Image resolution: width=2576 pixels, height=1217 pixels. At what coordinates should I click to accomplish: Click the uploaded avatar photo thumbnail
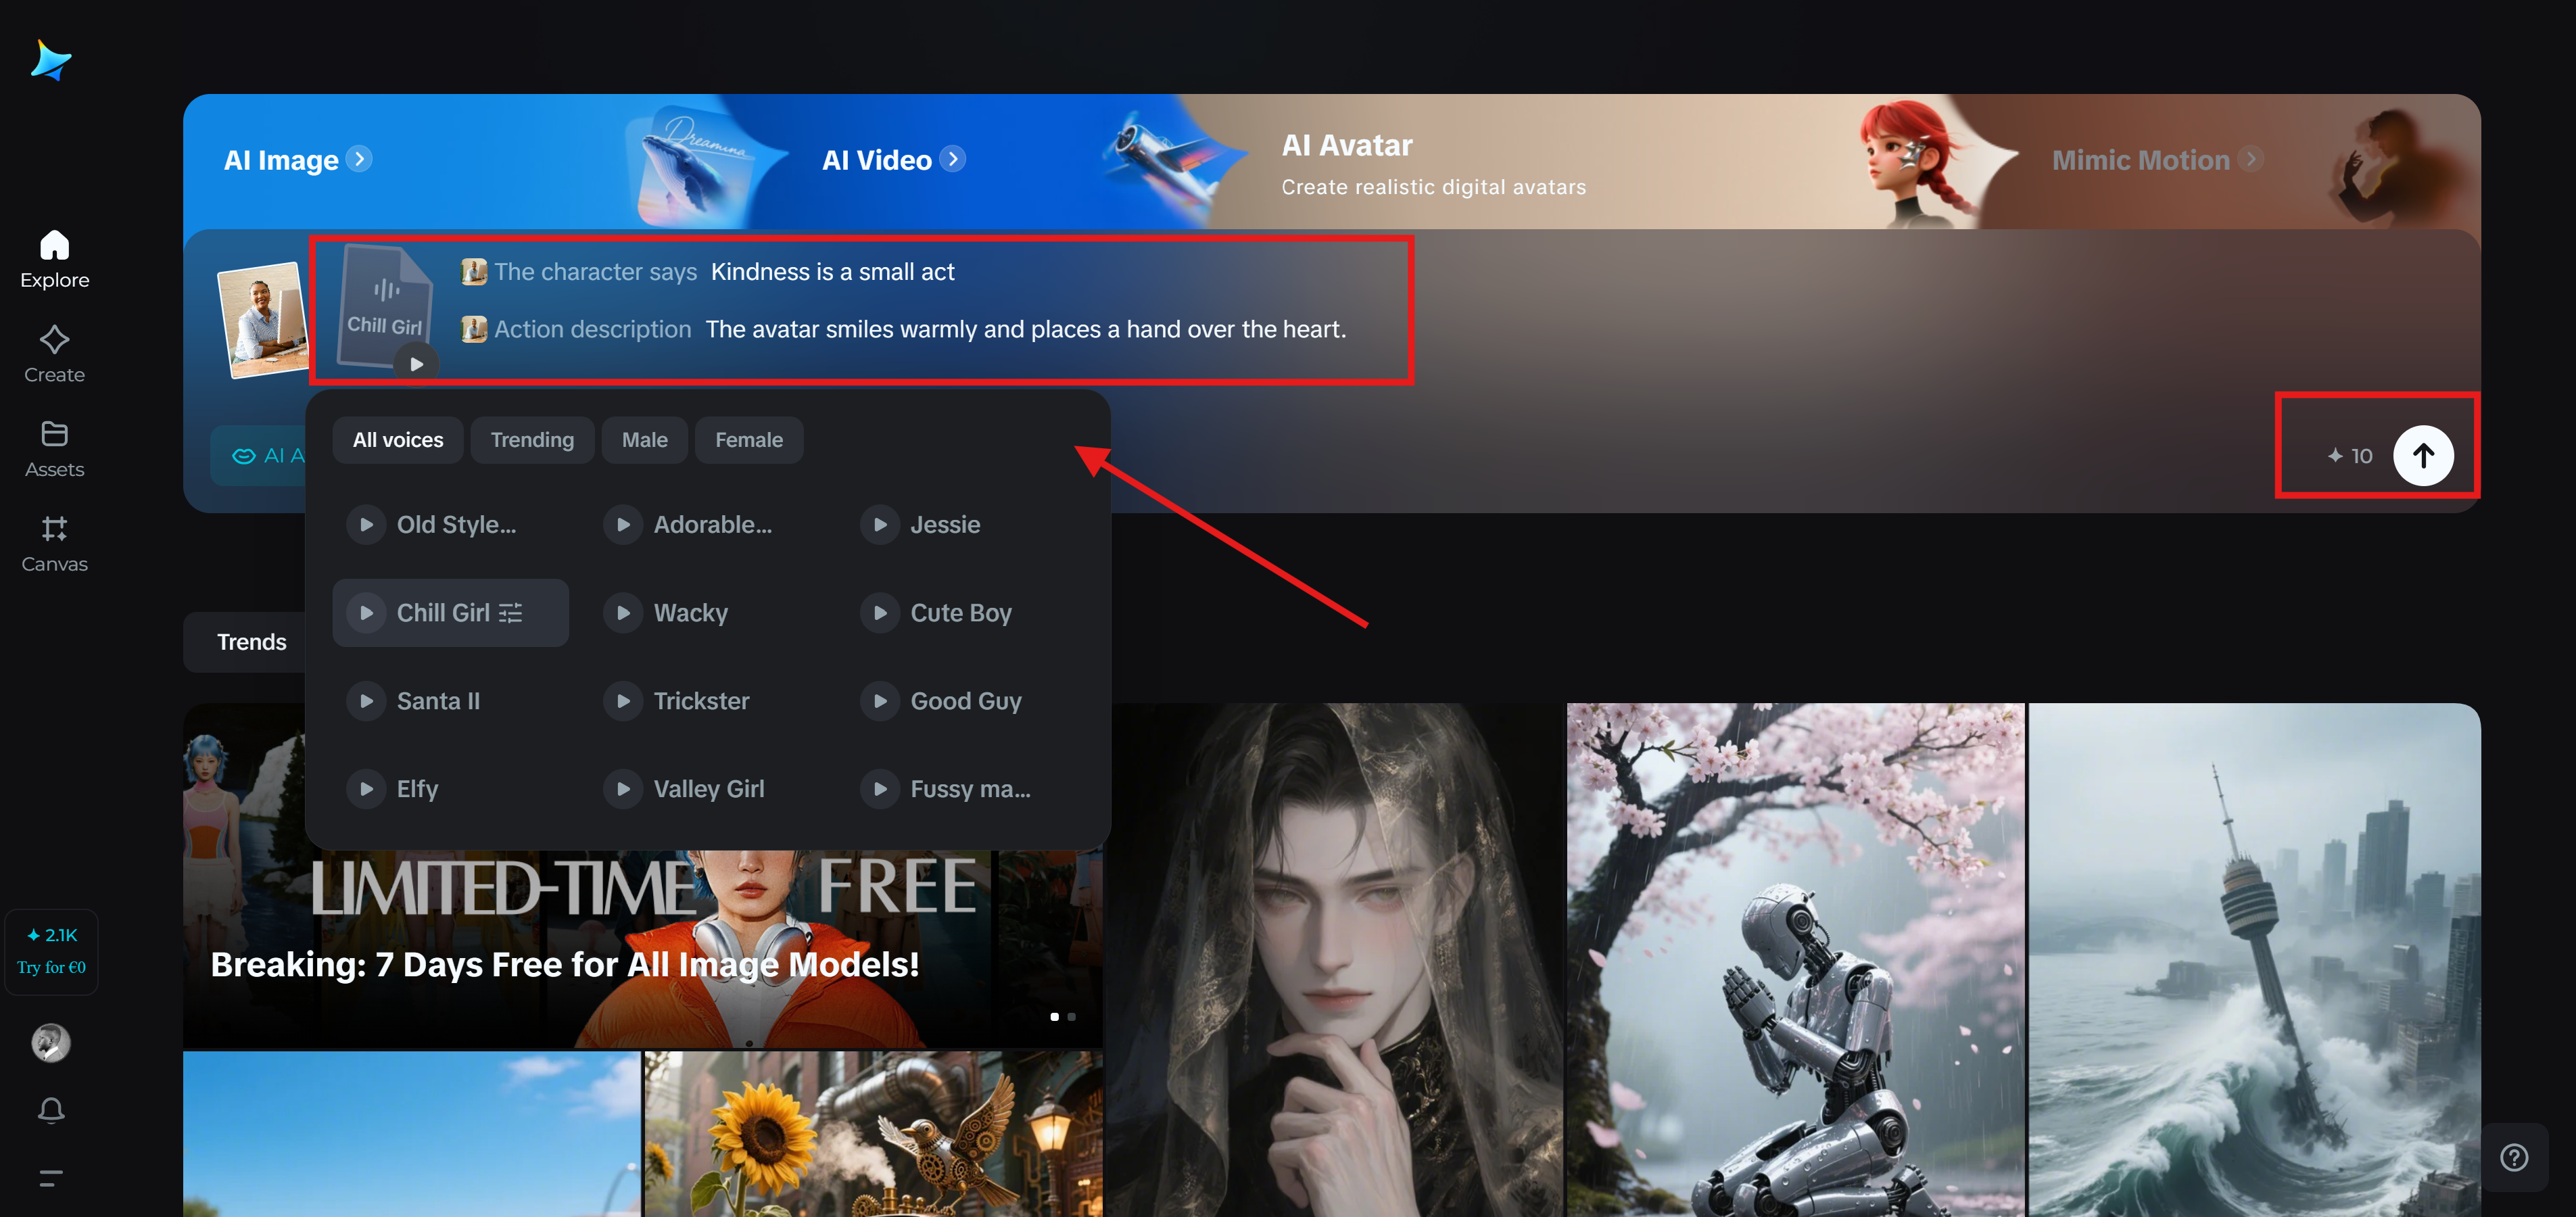pyautogui.click(x=264, y=320)
